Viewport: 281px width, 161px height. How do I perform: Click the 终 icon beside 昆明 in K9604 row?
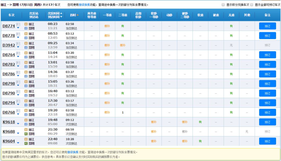(x=25, y=143)
